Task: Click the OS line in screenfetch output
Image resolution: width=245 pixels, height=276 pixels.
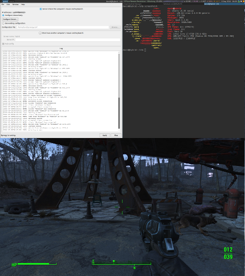Action: (181, 11)
